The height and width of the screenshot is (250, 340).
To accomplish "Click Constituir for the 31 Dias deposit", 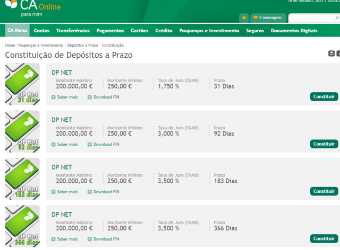I will pos(324,96).
